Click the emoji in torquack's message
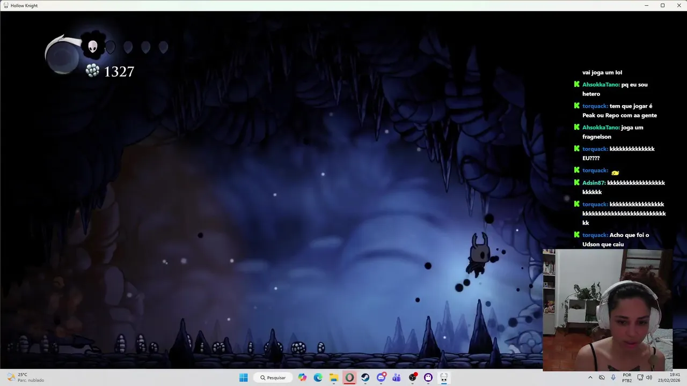Screen dimensions: 687x386 click(x=615, y=173)
